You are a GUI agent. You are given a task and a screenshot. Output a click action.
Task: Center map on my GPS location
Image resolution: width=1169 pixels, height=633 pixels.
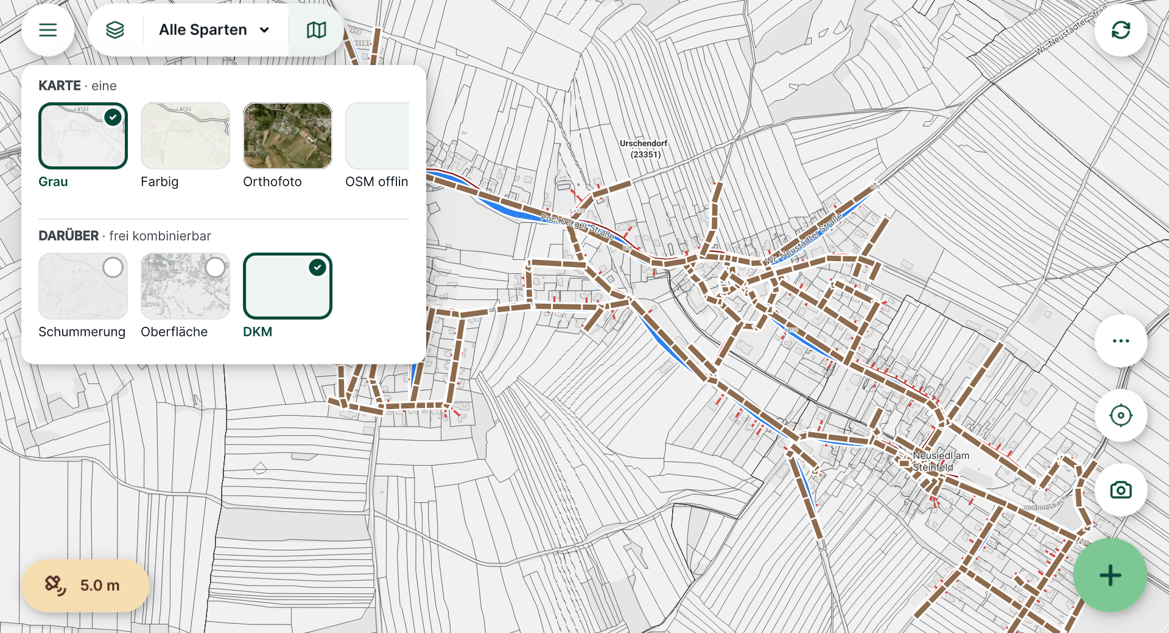tap(1120, 416)
